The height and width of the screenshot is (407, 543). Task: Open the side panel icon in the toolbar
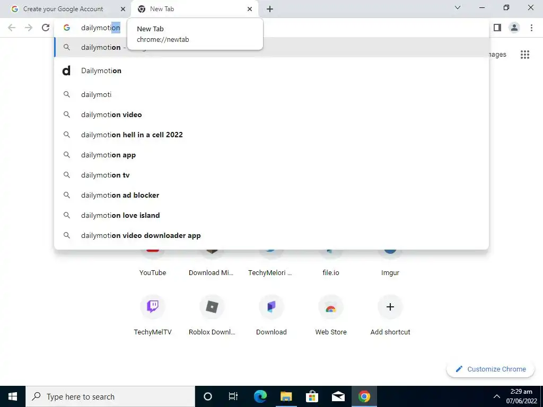click(x=497, y=28)
